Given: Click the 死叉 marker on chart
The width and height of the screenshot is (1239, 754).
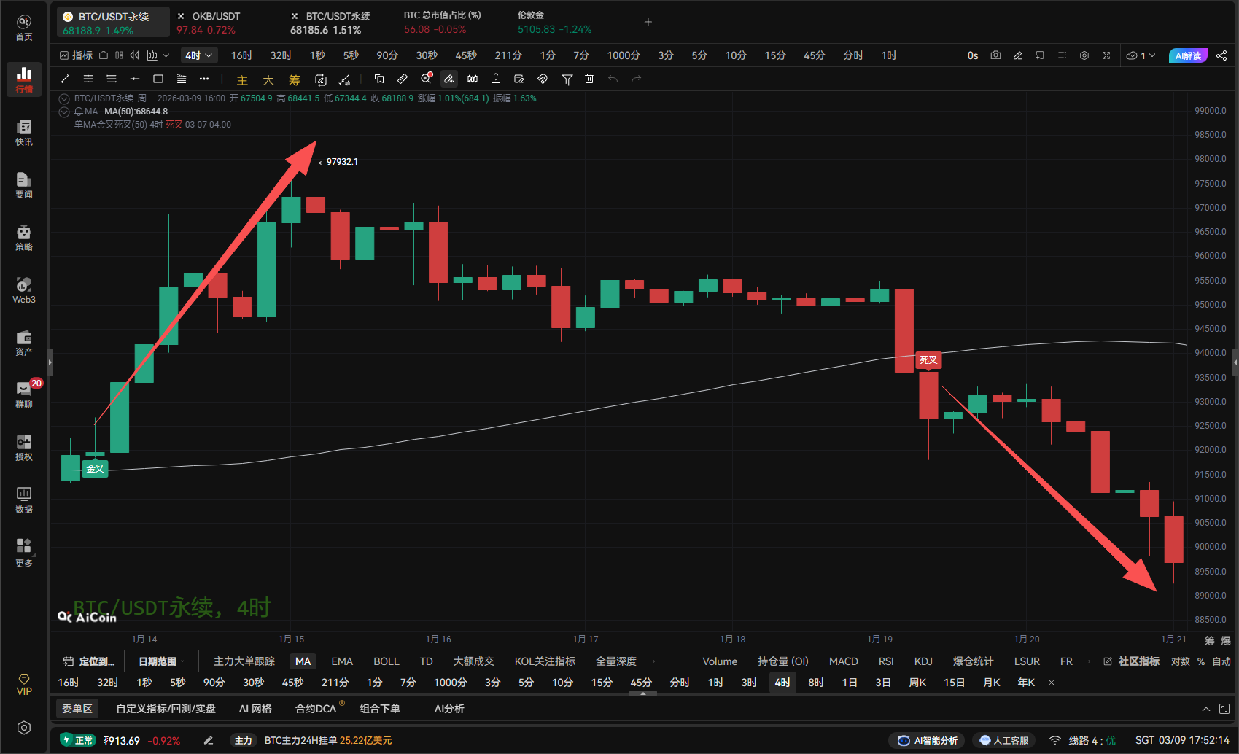Looking at the screenshot, I should point(928,360).
